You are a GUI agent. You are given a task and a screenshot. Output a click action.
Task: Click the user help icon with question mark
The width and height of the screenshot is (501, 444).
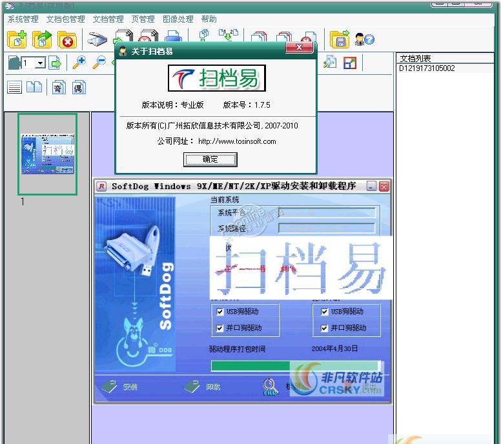point(365,39)
